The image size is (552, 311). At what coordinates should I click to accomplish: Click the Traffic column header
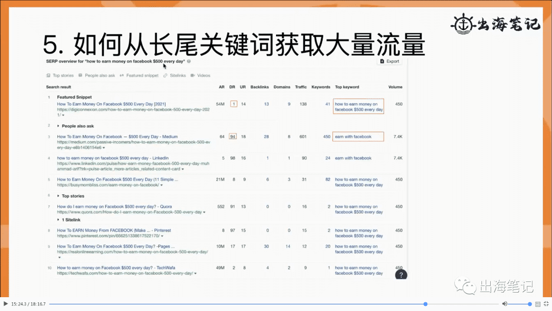[301, 87]
